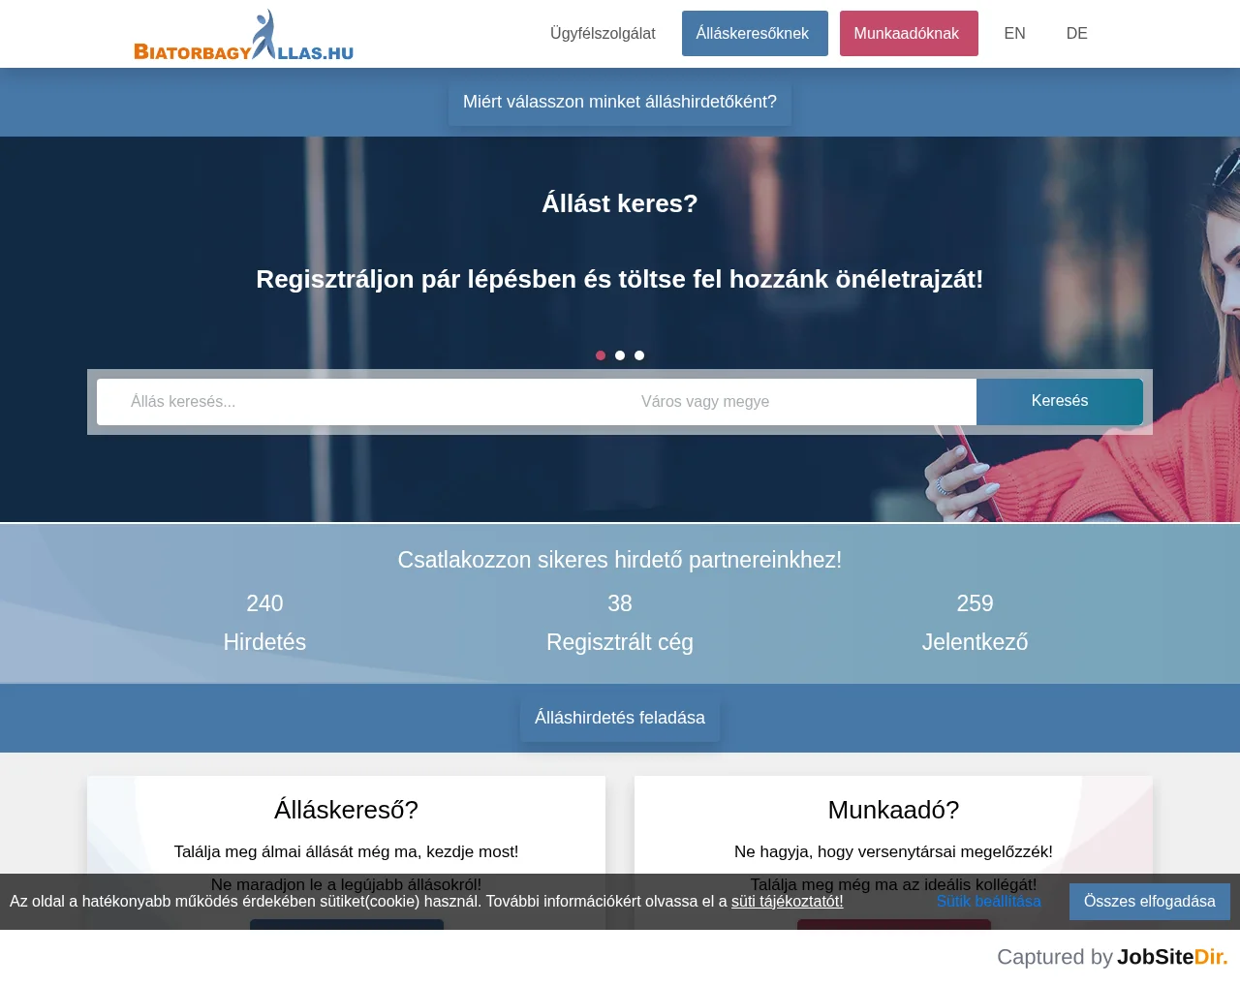Viewport: 1240px width, 986px height.
Task: Click 'Csatlakozzon sikeres hirdető partnereinkhez!' text
Action: click(620, 560)
